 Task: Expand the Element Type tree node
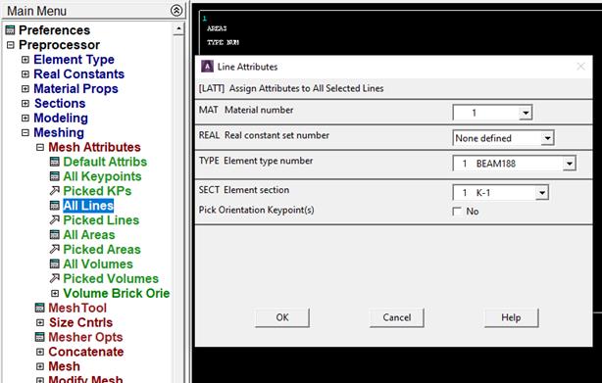click(25, 60)
